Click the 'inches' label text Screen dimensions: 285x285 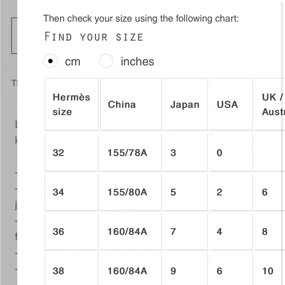[x=137, y=62]
